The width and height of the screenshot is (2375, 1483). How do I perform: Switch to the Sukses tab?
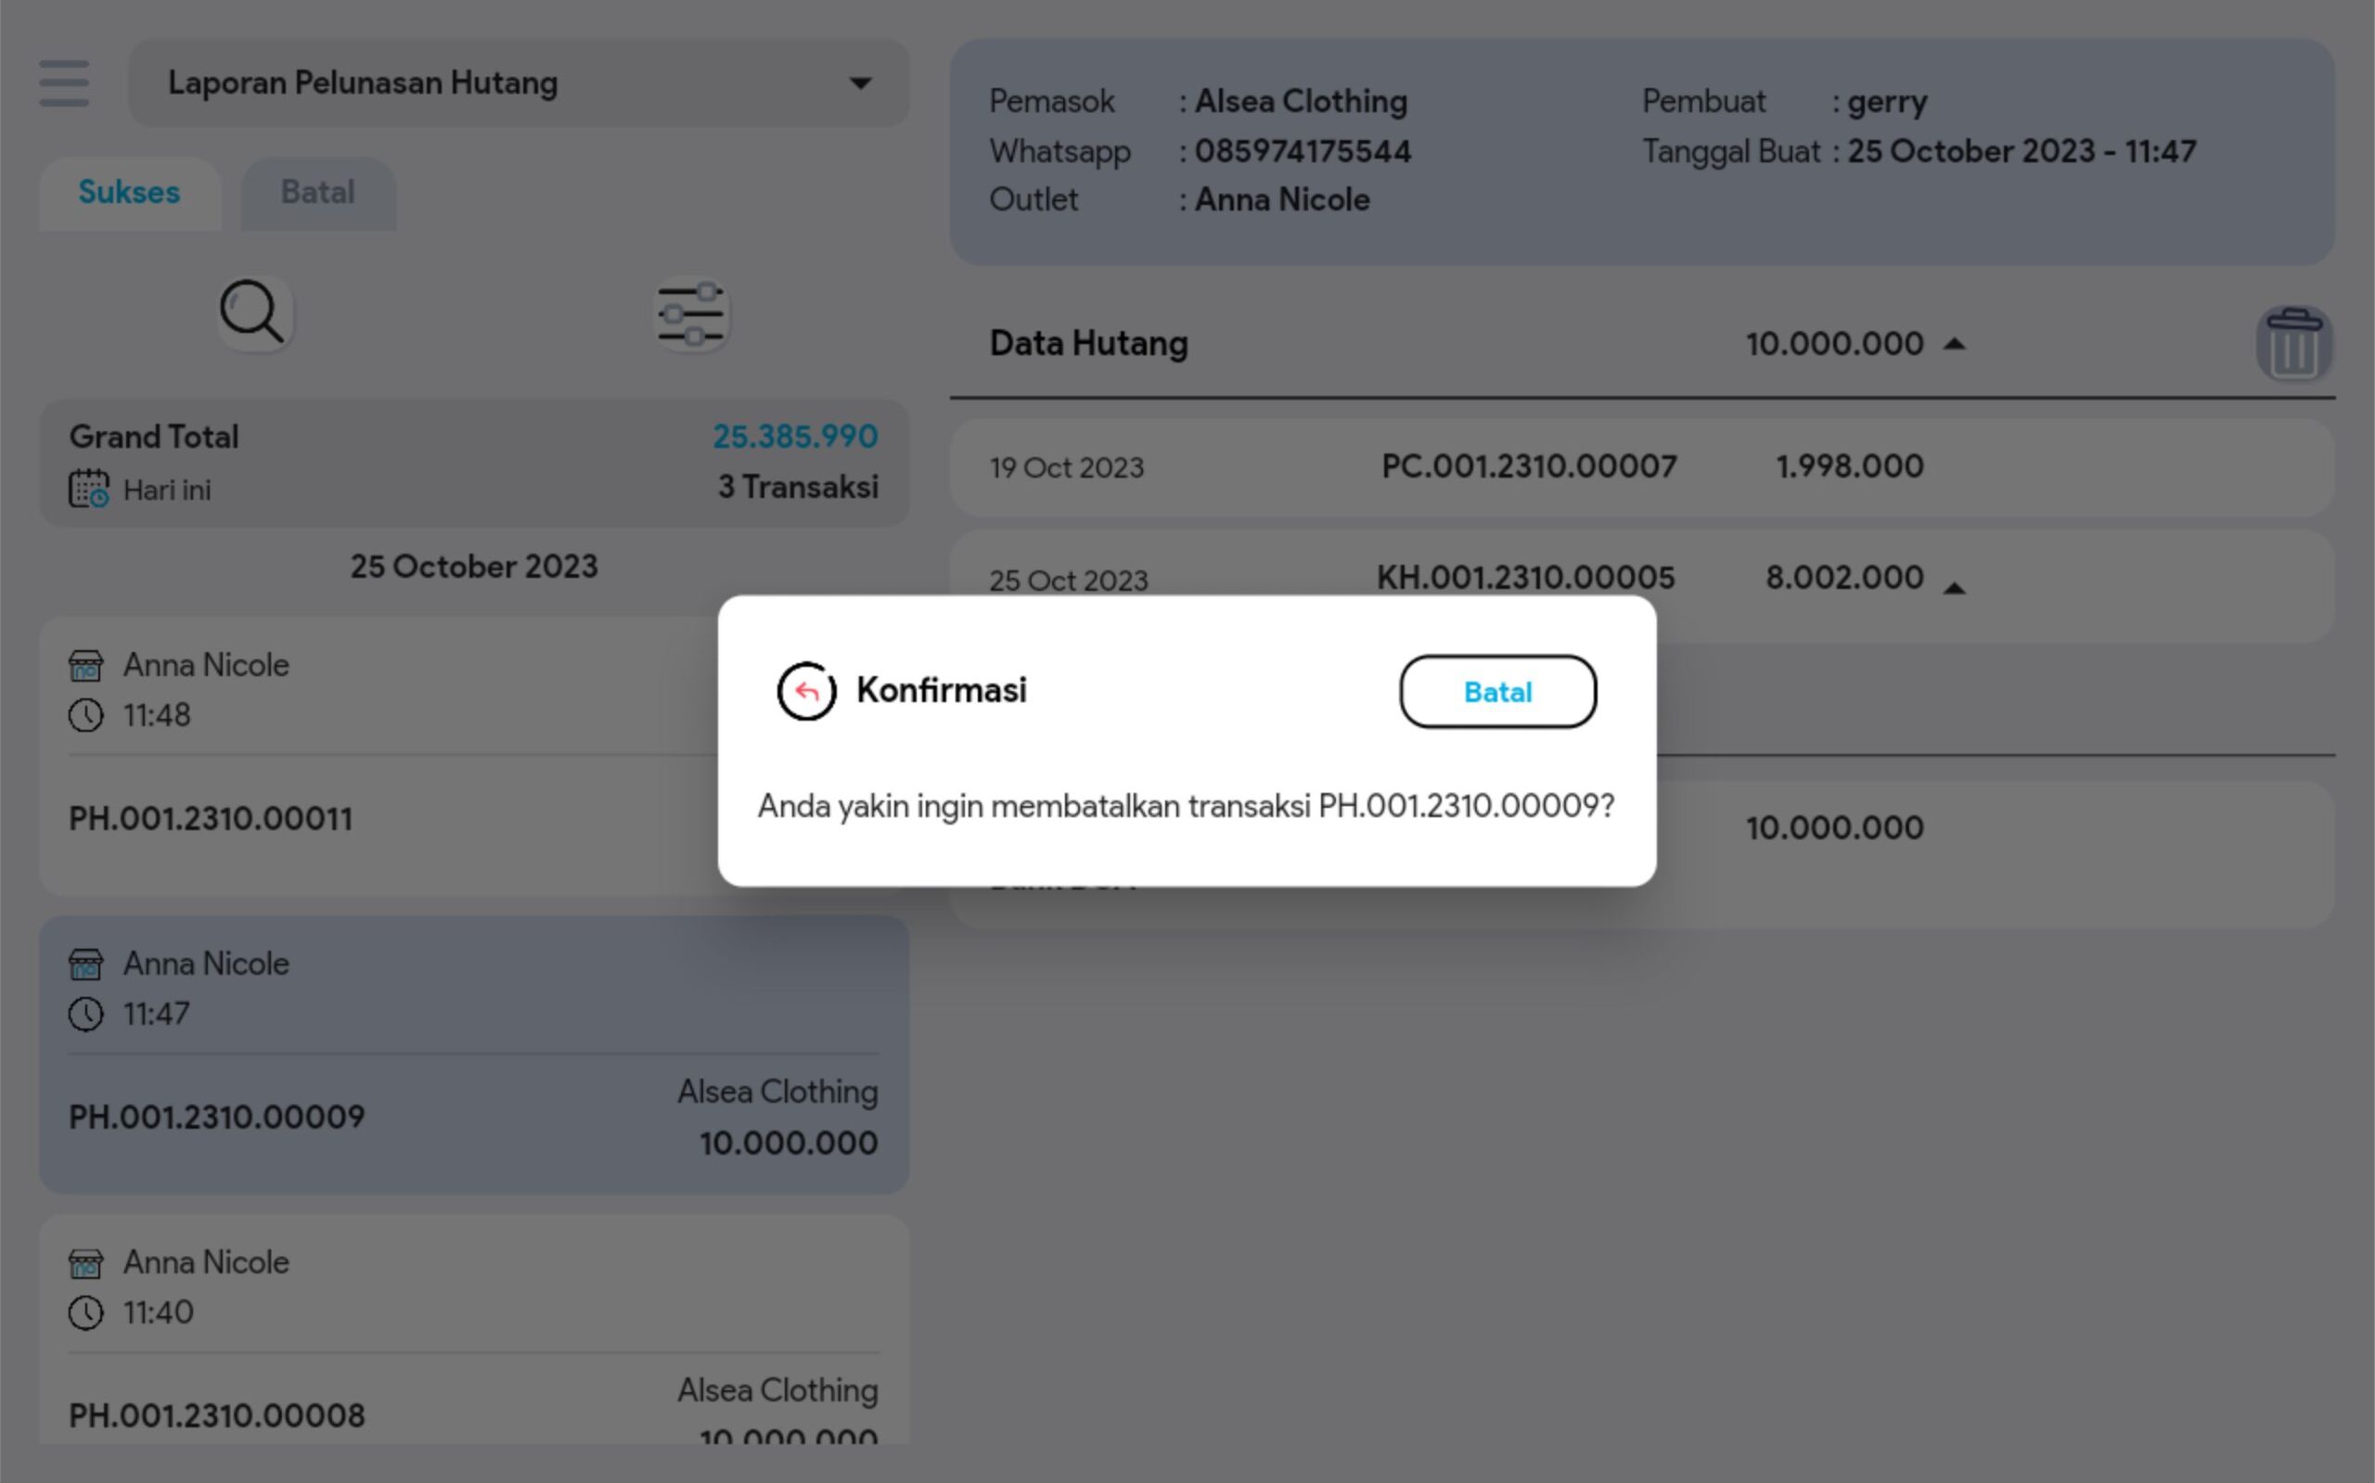130,193
